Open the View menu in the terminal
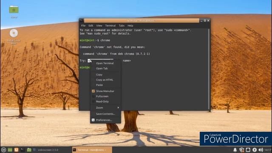Image resolution: width=272 pixels, height=153 pixels. 99,25
